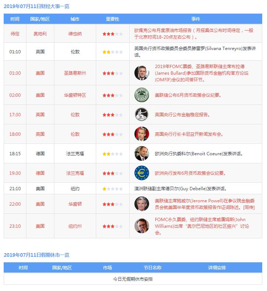Click 纽约 city in 21:10 row

coord(75,189)
